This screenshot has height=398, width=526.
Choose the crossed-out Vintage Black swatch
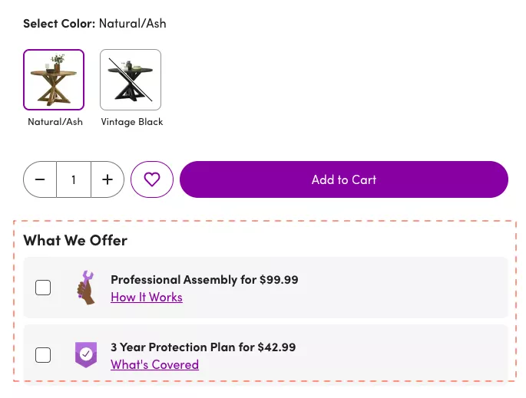coord(131,80)
